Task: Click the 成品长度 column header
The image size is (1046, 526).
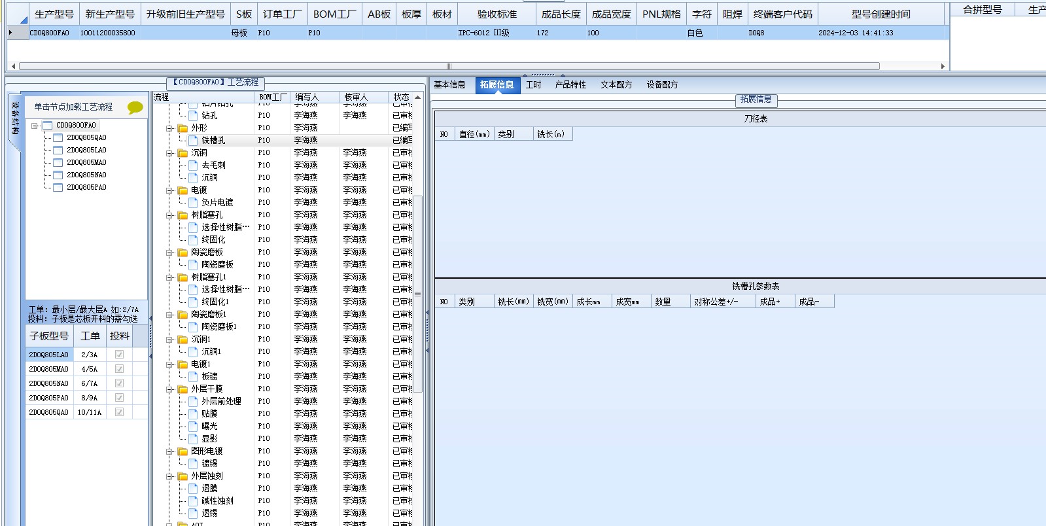Action: [561, 14]
